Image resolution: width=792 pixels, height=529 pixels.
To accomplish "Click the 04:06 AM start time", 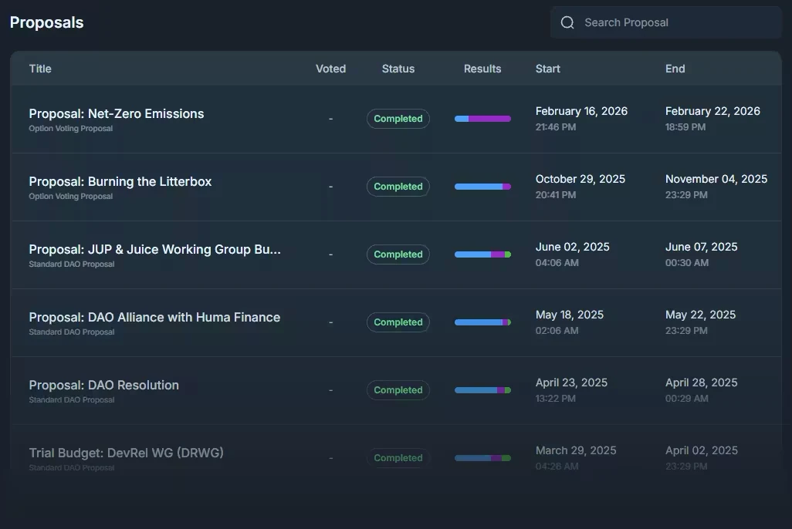I will tap(557, 263).
